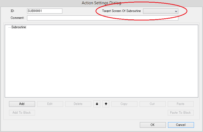Viewport: 203px width, 132px height.
Task: Focus the ID field containing SUB00001
Action: pyautogui.click(x=45, y=11)
